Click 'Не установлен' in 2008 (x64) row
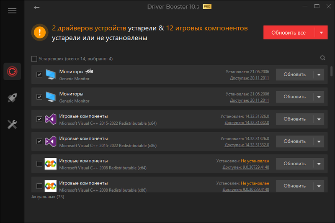The image size is (335, 223). tap(255, 161)
